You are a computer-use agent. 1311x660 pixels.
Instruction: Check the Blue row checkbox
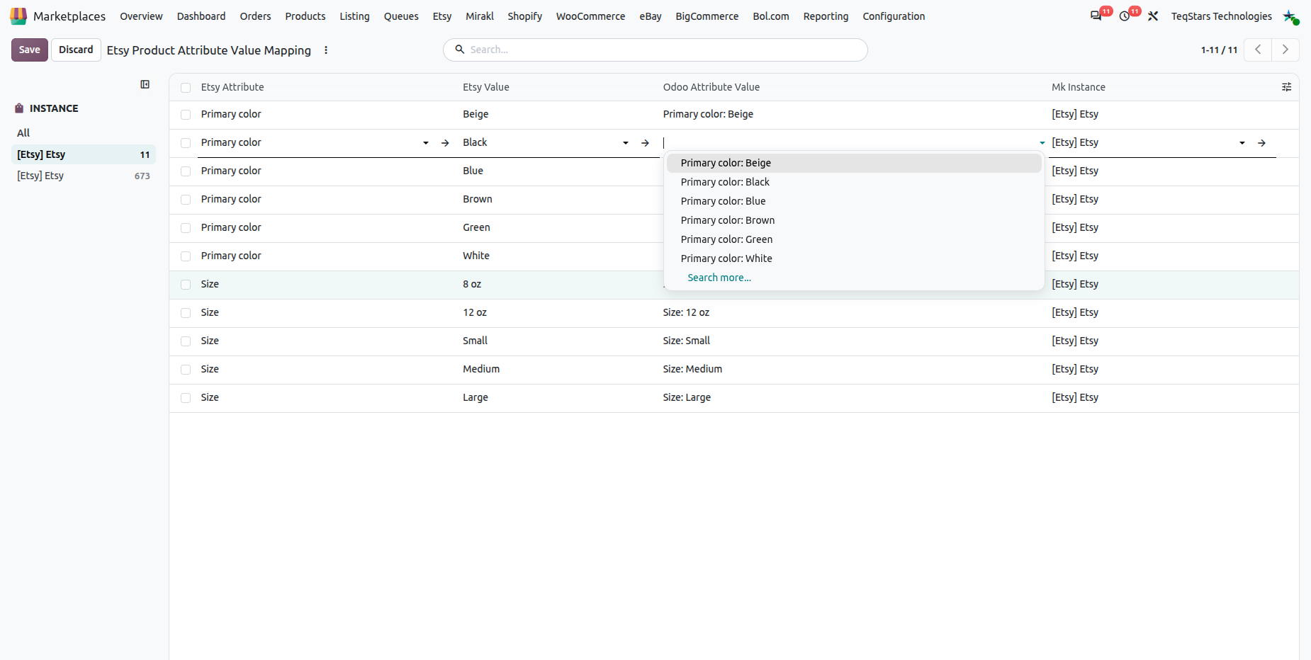click(186, 171)
